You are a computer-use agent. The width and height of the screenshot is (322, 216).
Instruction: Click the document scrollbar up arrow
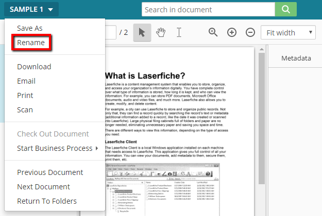tap(262, 49)
